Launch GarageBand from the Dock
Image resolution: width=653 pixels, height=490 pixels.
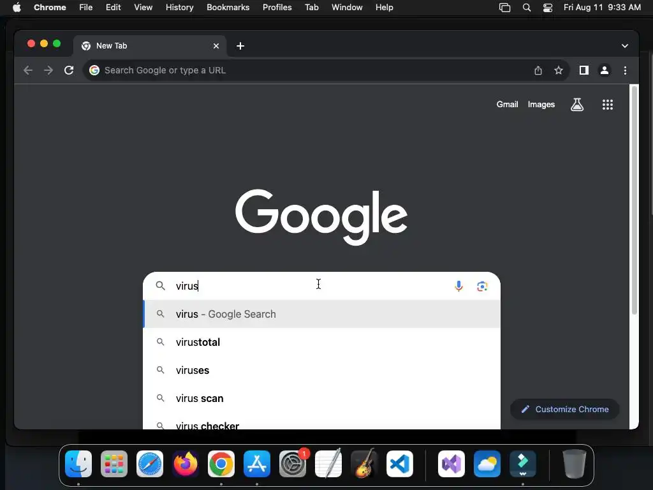tap(364, 464)
